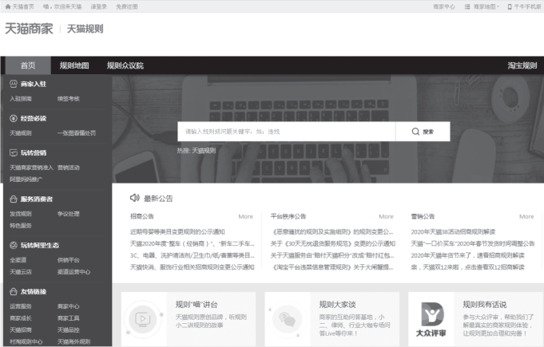Expand More under 营销公告
This screenshot has width=544, height=347.
[526, 216]
